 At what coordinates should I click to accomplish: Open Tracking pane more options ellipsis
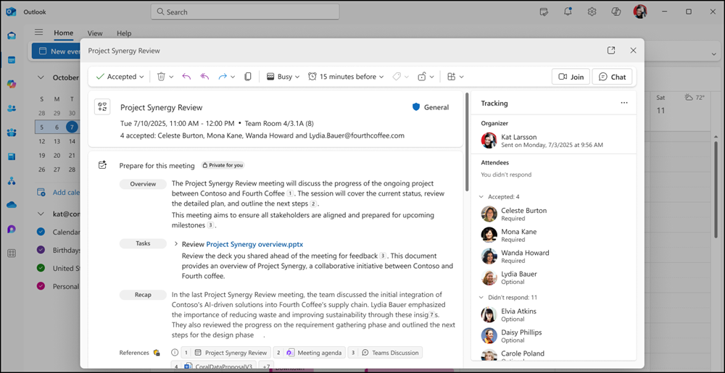[x=624, y=103]
